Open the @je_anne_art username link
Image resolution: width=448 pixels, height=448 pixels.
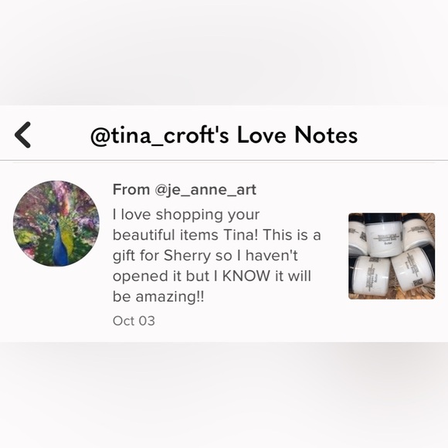point(205,190)
